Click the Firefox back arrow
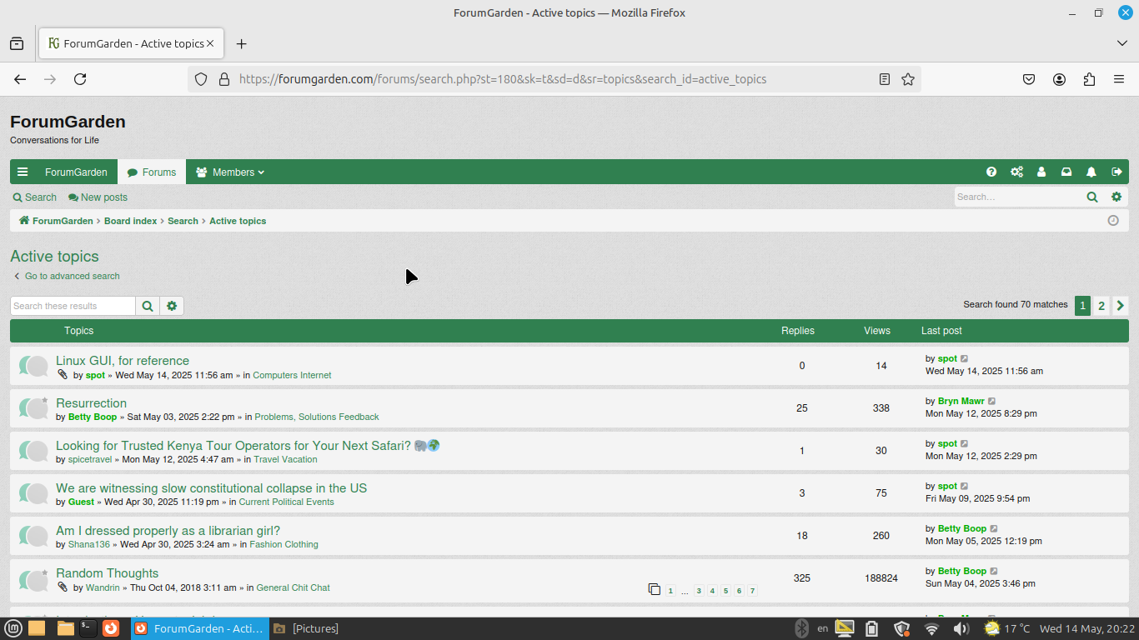The height and width of the screenshot is (640, 1139). coord(20,79)
